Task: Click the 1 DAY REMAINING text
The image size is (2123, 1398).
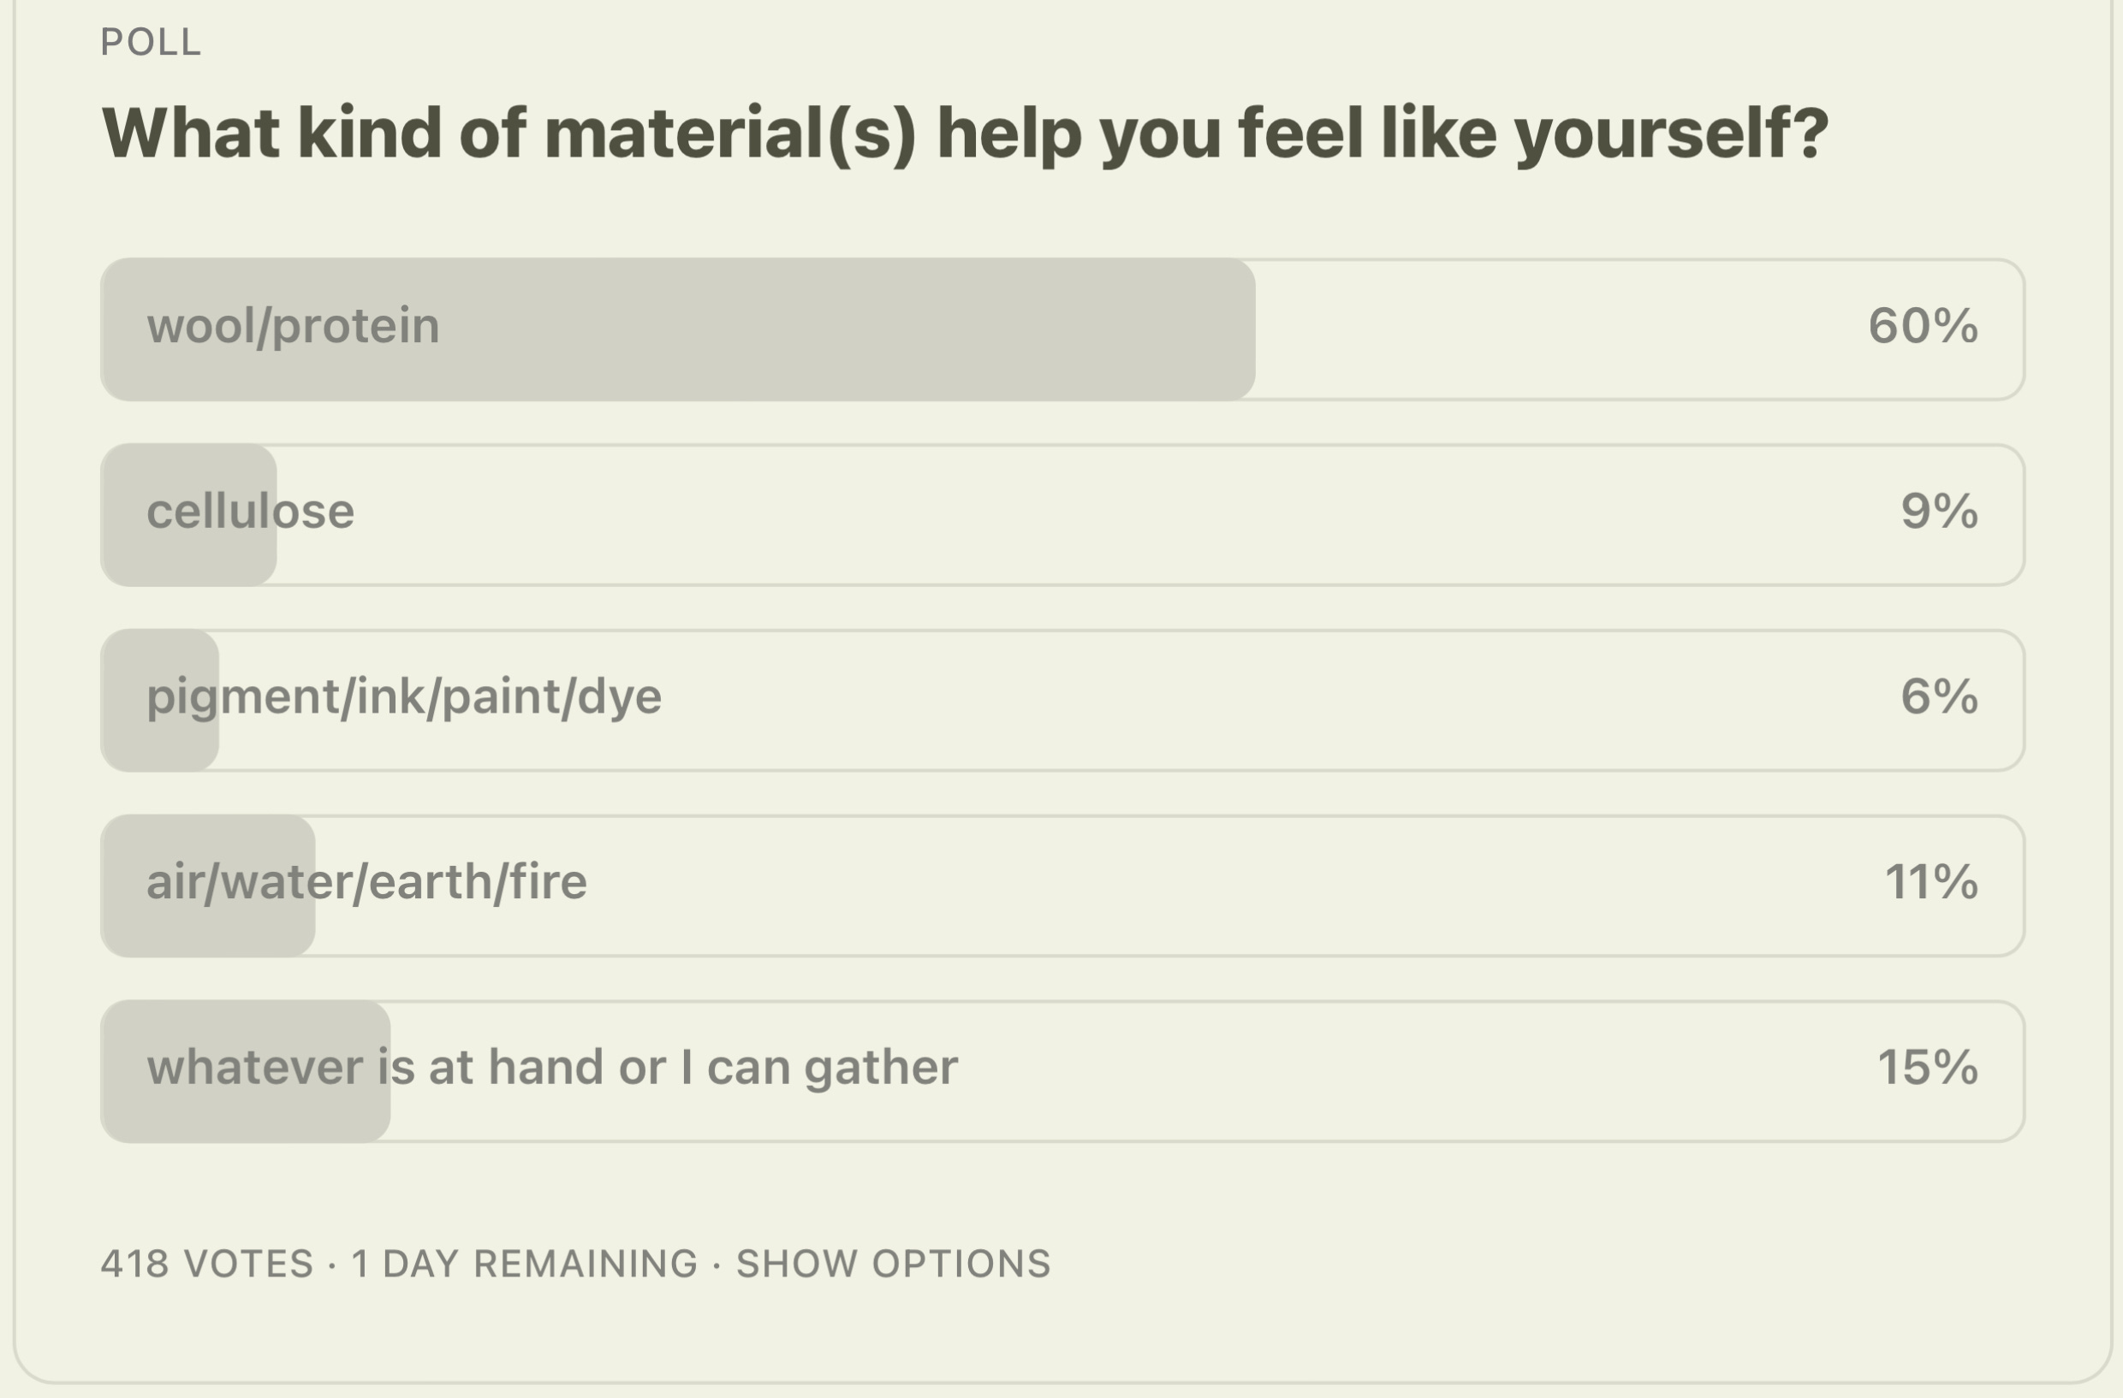Action: tap(525, 1265)
